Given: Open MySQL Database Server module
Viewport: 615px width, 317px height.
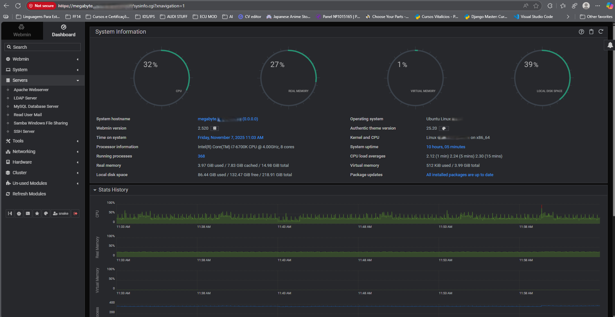Looking at the screenshot, I should [36, 107].
